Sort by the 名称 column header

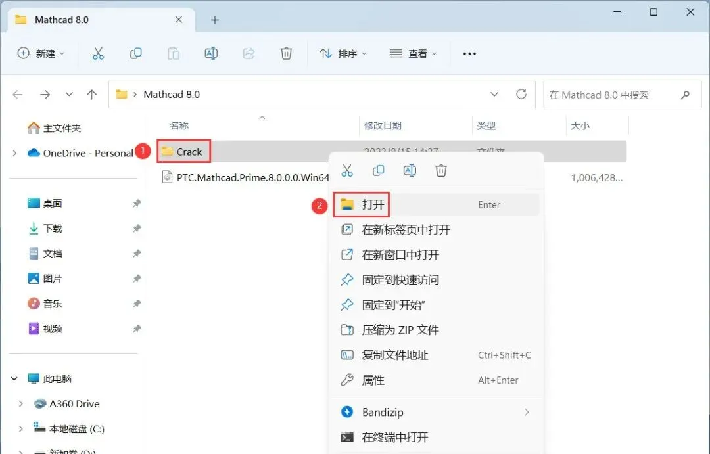[179, 126]
